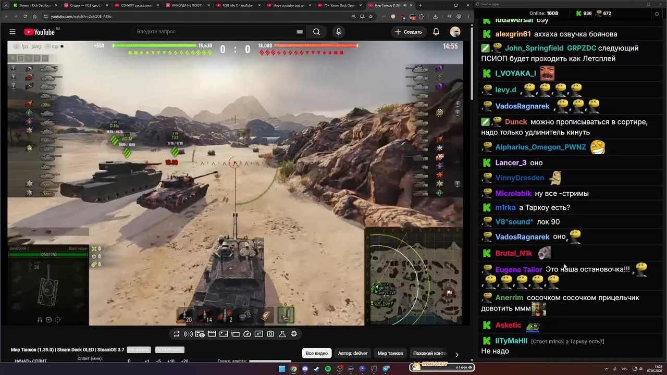667x375 pixels.
Task: Click the broadcast waves icon in player toolbar
Action: pos(188,334)
